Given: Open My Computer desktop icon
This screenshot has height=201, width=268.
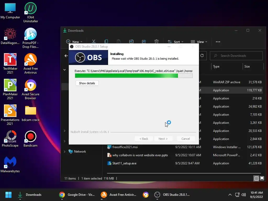Looking at the screenshot, I should tap(10, 10).
